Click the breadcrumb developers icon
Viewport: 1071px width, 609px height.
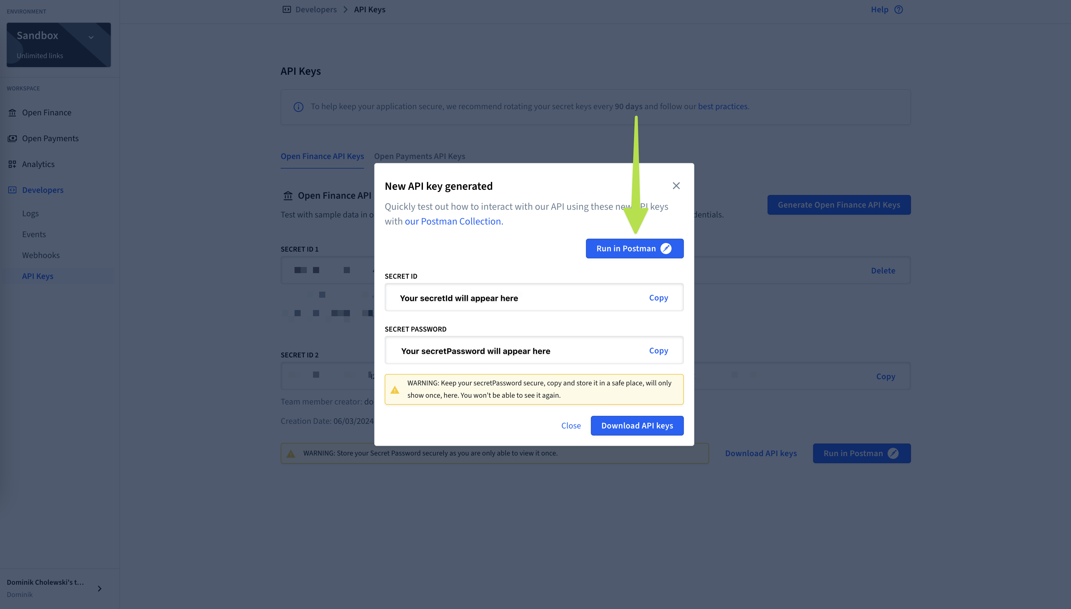coord(287,9)
